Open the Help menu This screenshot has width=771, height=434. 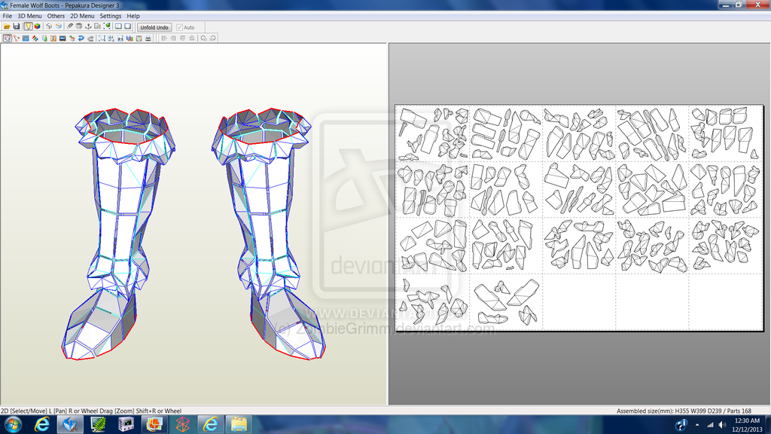(133, 16)
